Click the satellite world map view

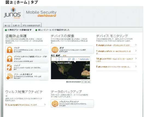pos(70,70)
